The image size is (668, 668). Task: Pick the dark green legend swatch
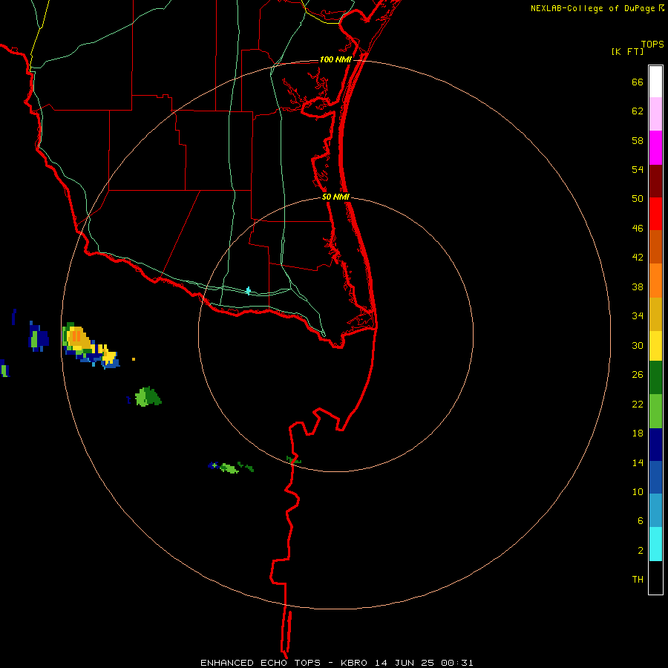pyautogui.click(x=655, y=378)
